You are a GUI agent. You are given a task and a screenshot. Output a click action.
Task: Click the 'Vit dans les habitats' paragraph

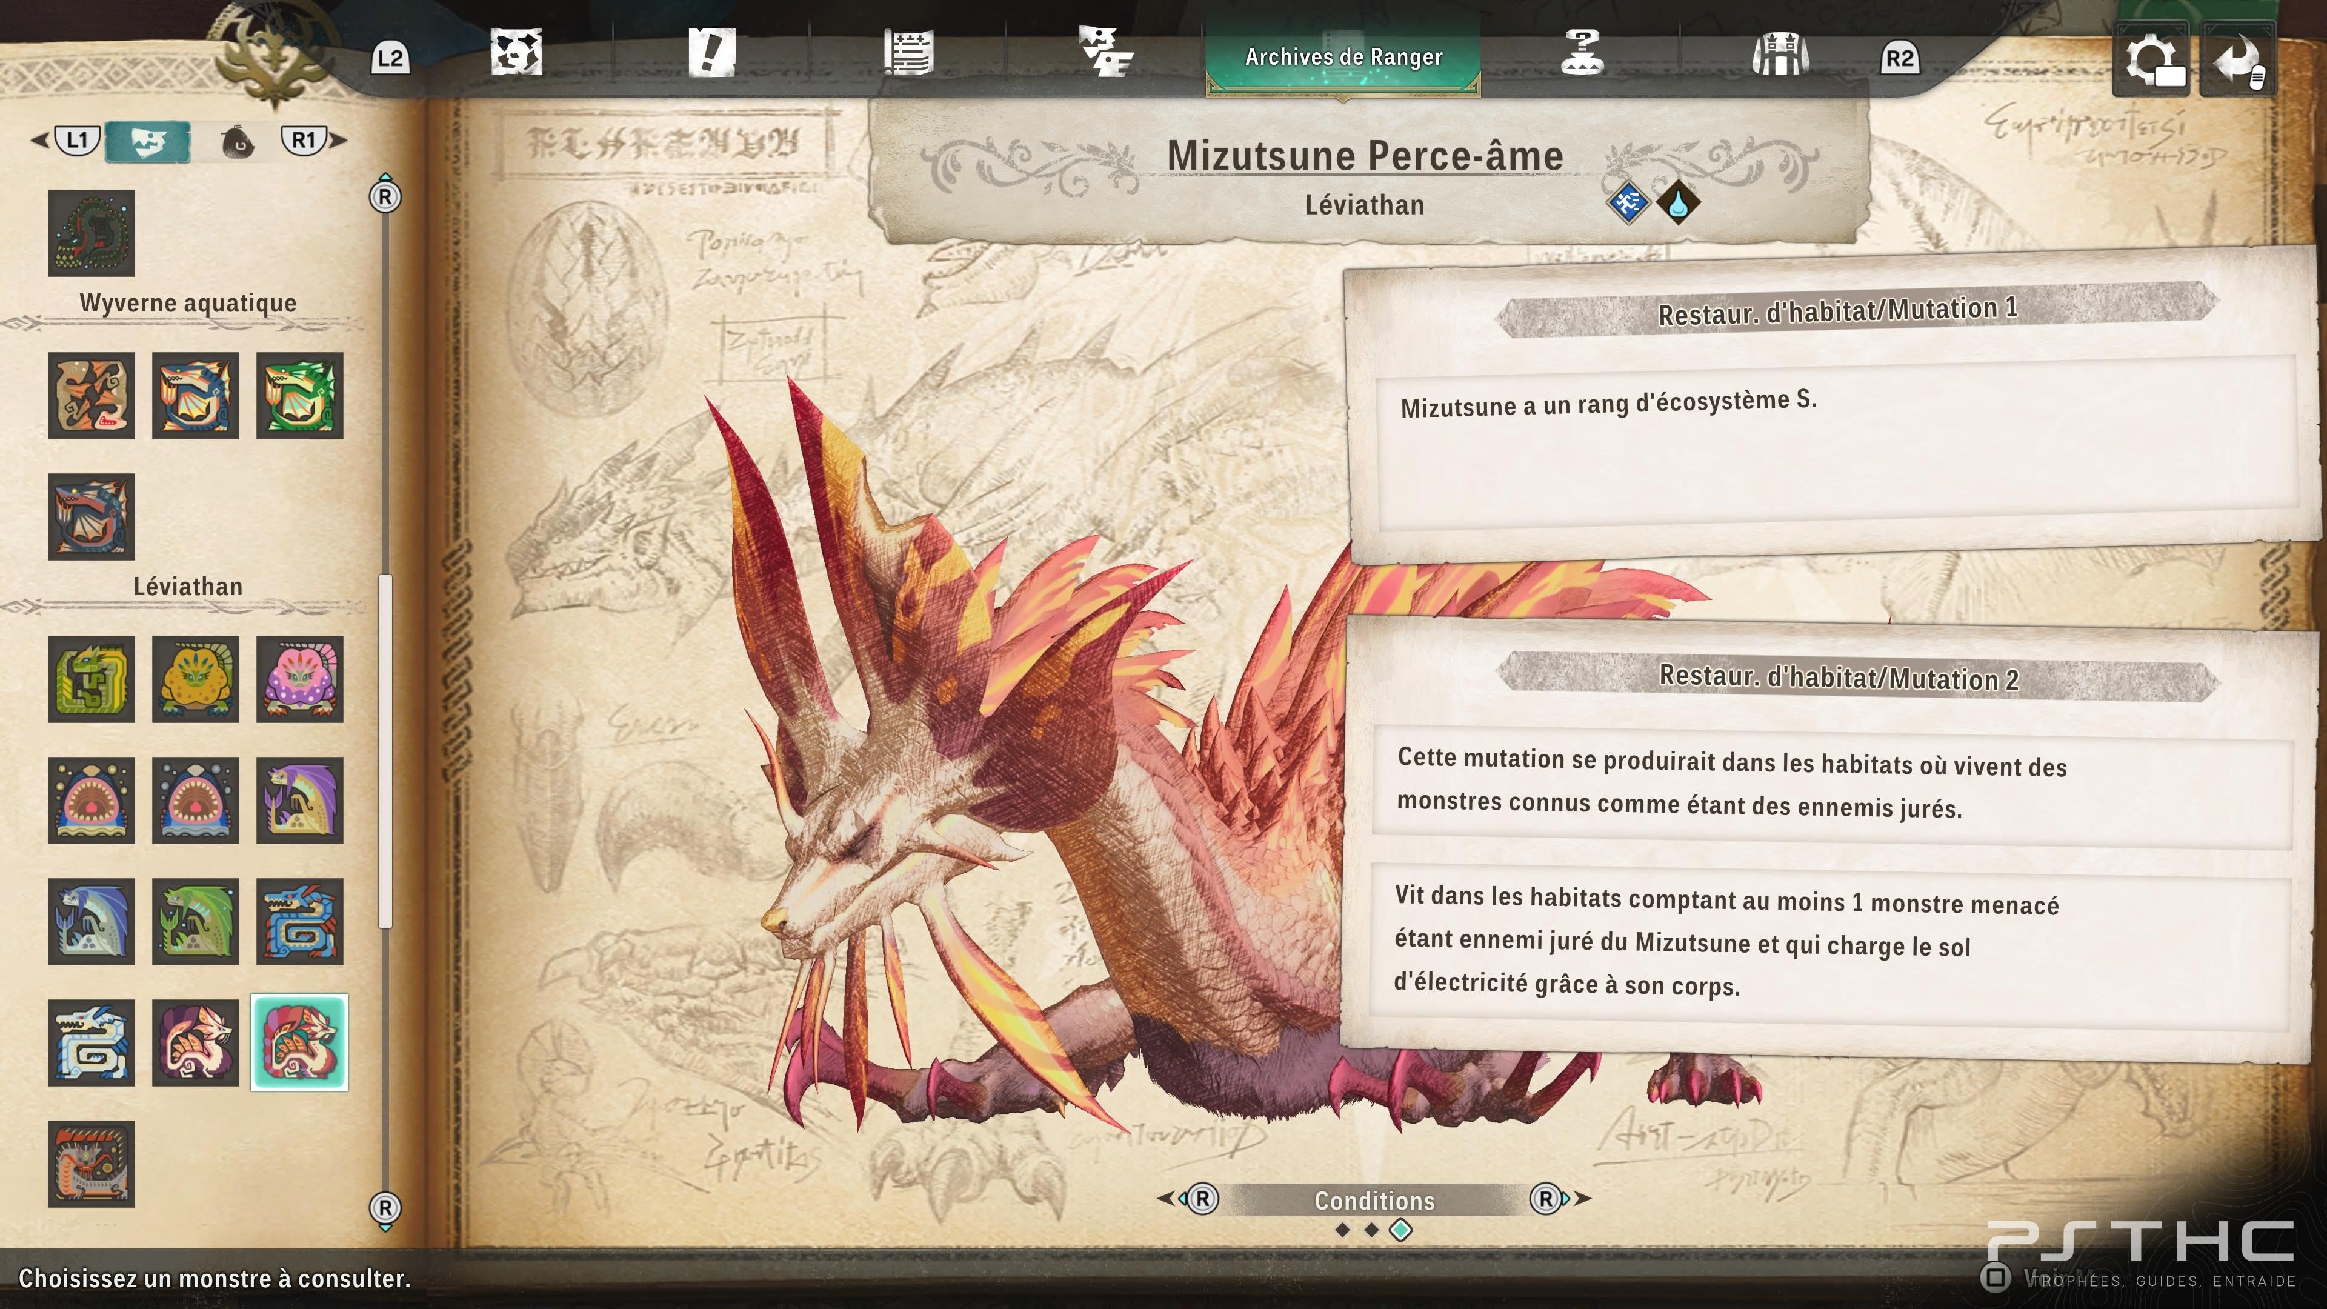(x=1726, y=941)
